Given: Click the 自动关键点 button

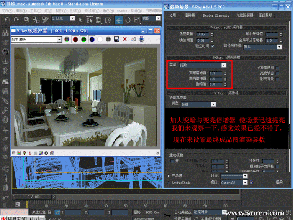Looking at the screenshot, I should (x=183, y=212).
